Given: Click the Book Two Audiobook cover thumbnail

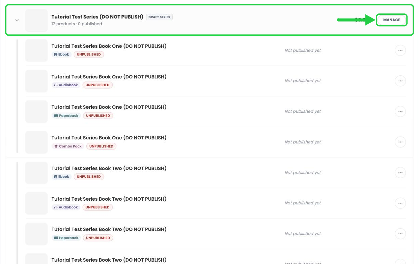Looking at the screenshot, I should coord(36,203).
